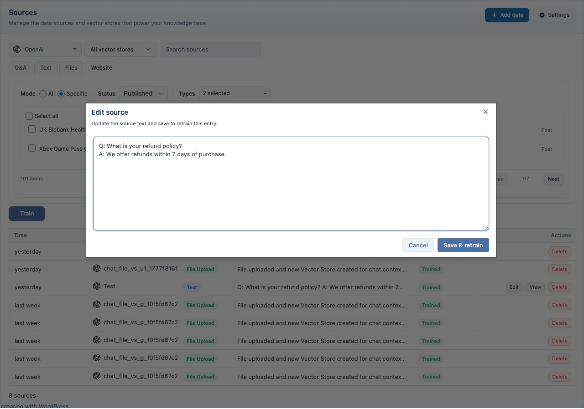Expand the Types selector showing 2 selected
The width and height of the screenshot is (584, 409).
click(234, 94)
